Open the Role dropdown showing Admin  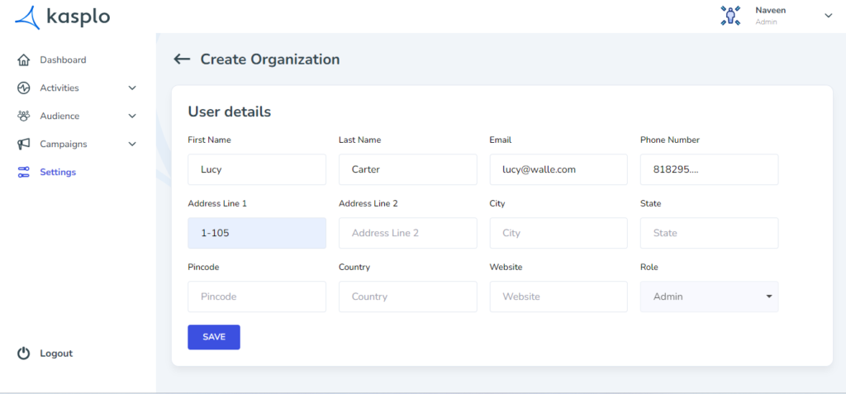709,297
